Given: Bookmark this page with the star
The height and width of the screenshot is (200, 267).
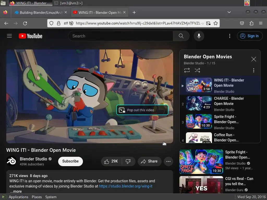Looking at the screenshot, I should pos(216,23).
